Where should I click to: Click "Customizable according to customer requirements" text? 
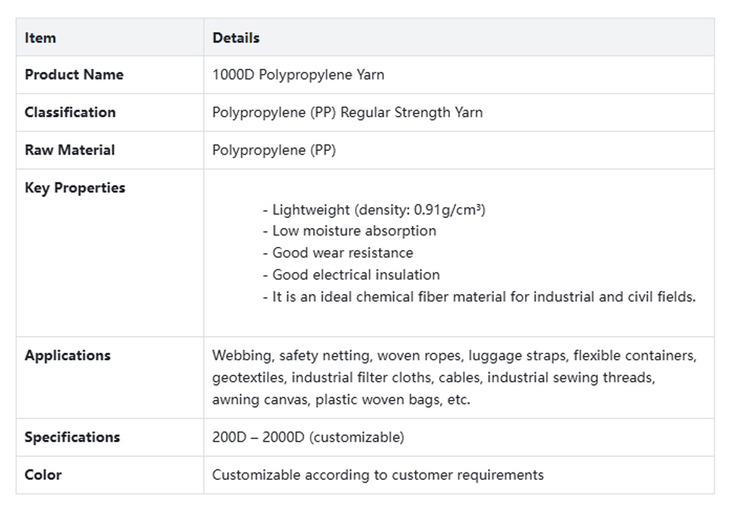tap(378, 475)
